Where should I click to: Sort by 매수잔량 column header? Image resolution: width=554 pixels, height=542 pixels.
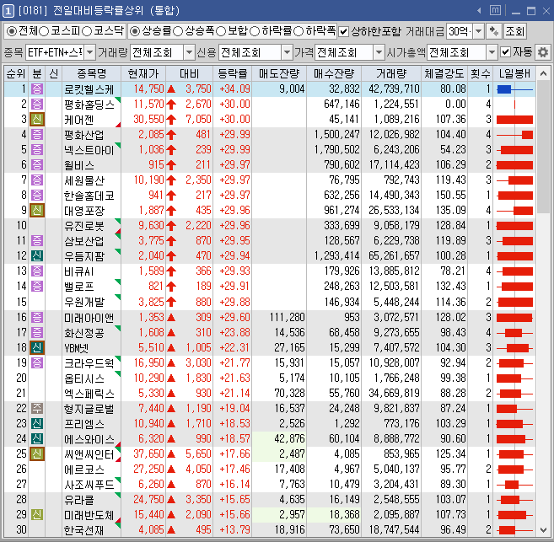334,73
